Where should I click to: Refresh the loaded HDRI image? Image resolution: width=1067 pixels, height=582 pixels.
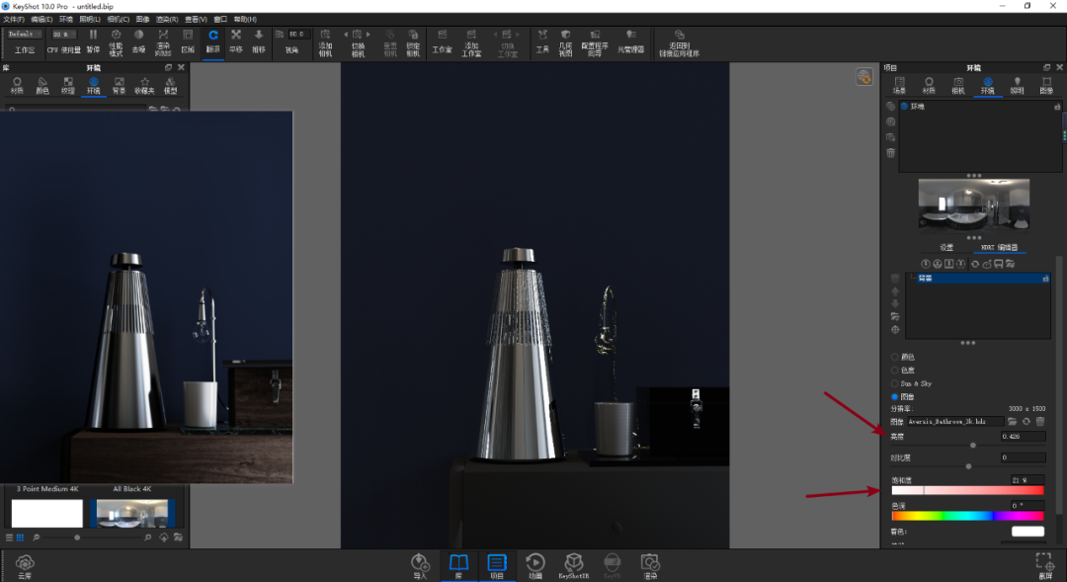pyautogui.click(x=1026, y=422)
